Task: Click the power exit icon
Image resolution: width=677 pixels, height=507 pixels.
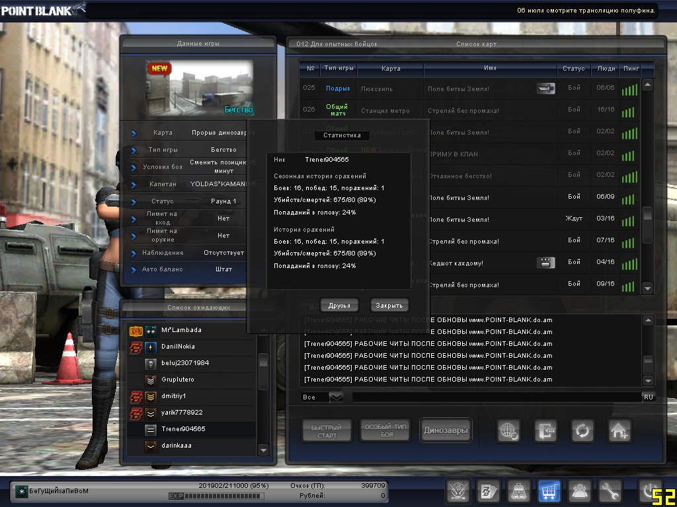Action: pyautogui.click(x=649, y=491)
